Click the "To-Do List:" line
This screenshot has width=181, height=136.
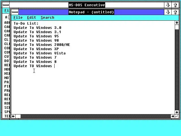pyautogui.click(x=26, y=24)
